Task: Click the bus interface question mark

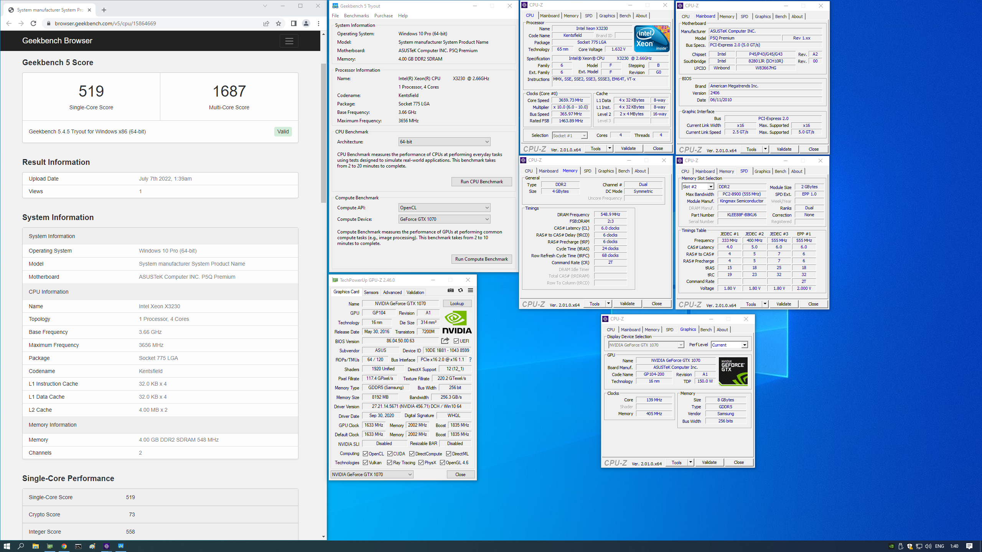Action: pos(470,360)
